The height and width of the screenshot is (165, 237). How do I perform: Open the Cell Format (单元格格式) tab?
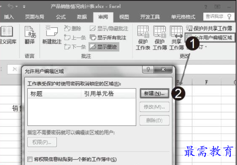coord(183,17)
